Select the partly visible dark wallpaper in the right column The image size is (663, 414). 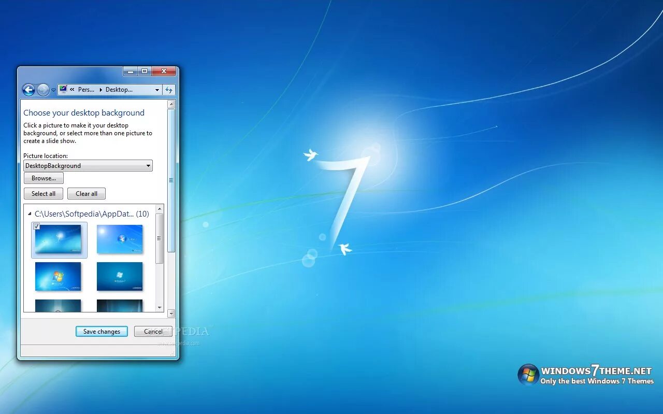[x=120, y=306]
